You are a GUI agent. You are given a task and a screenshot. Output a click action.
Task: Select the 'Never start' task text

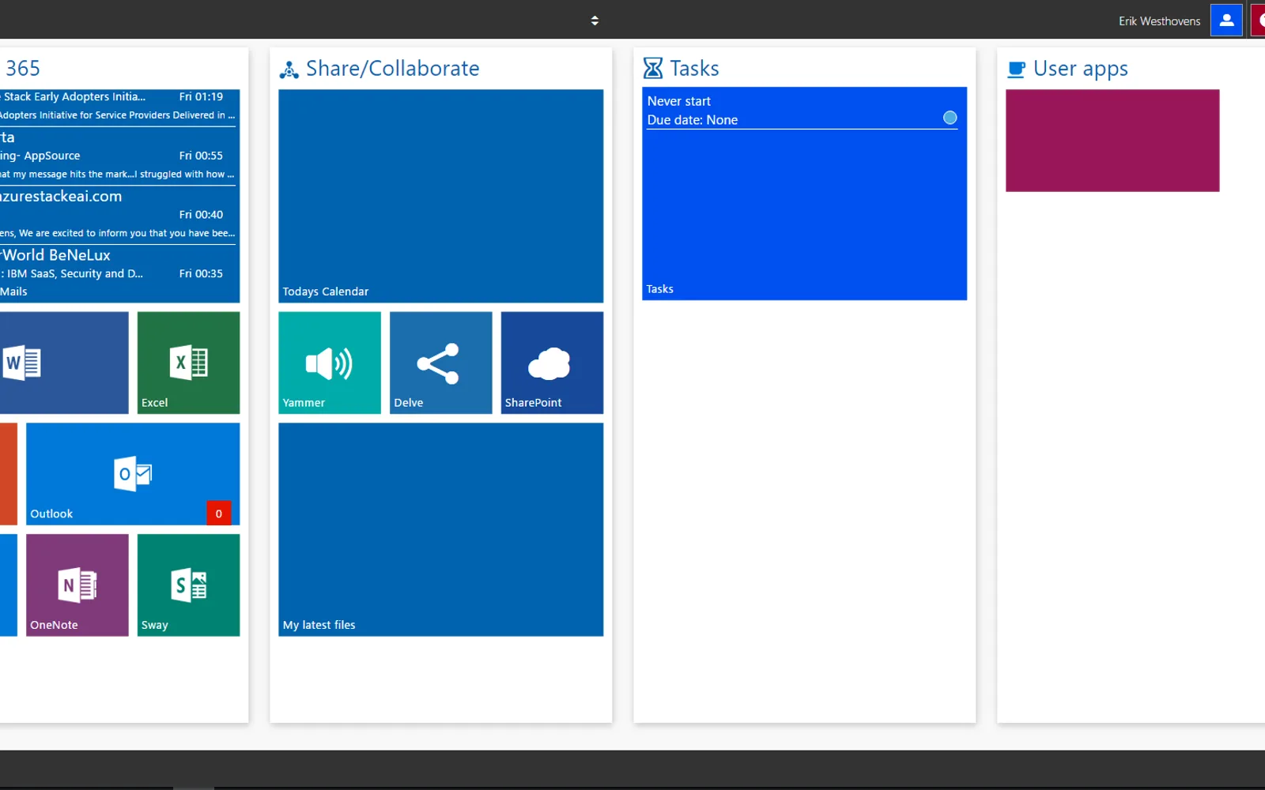click(x=679, y=101)
